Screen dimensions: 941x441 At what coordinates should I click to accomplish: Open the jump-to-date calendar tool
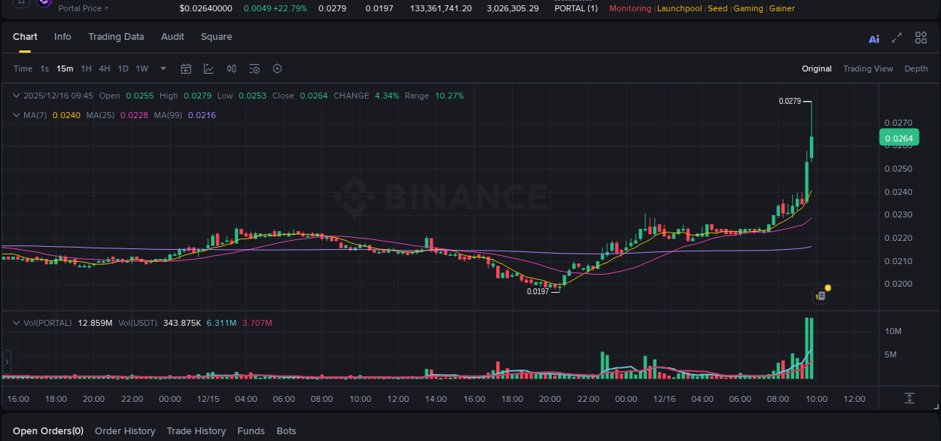click(186, 68)
